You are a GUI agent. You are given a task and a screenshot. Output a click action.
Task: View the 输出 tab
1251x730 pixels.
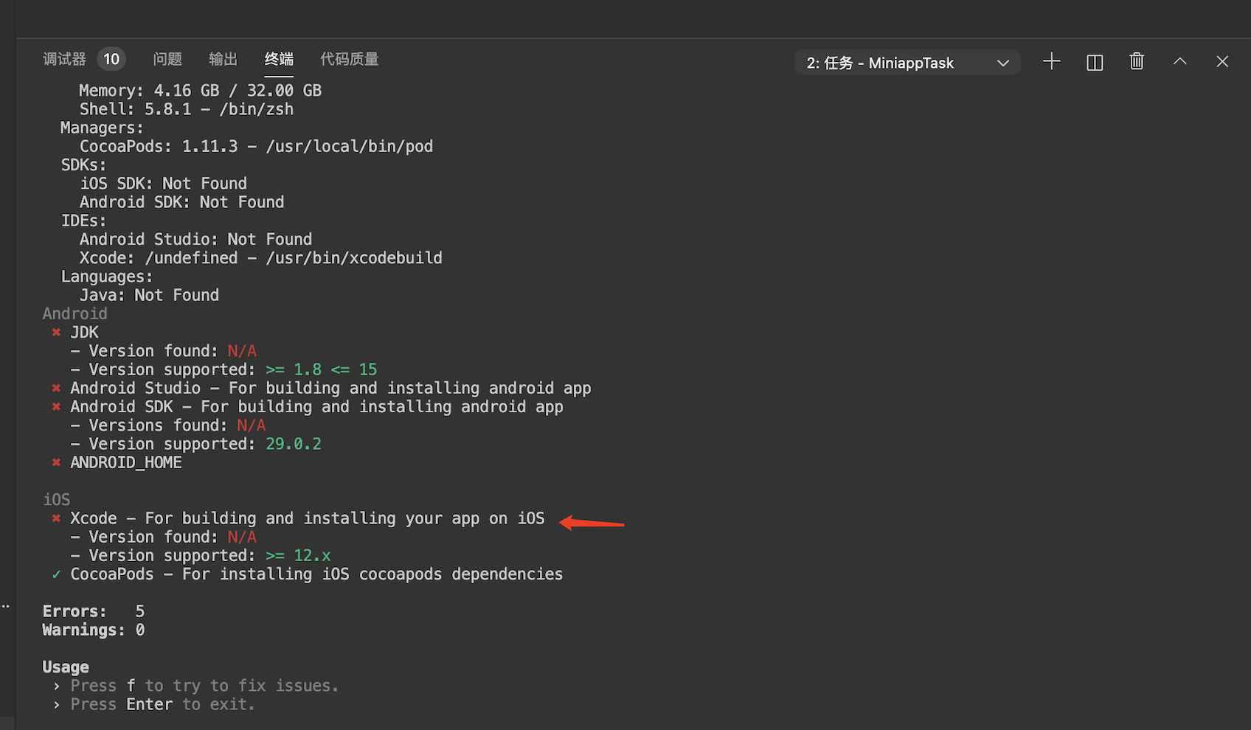point(223,59)
